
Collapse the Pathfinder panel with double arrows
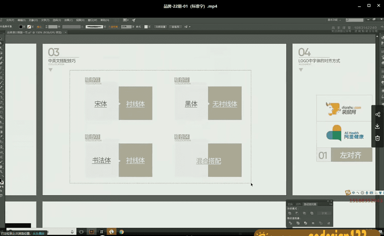(328, 201)
